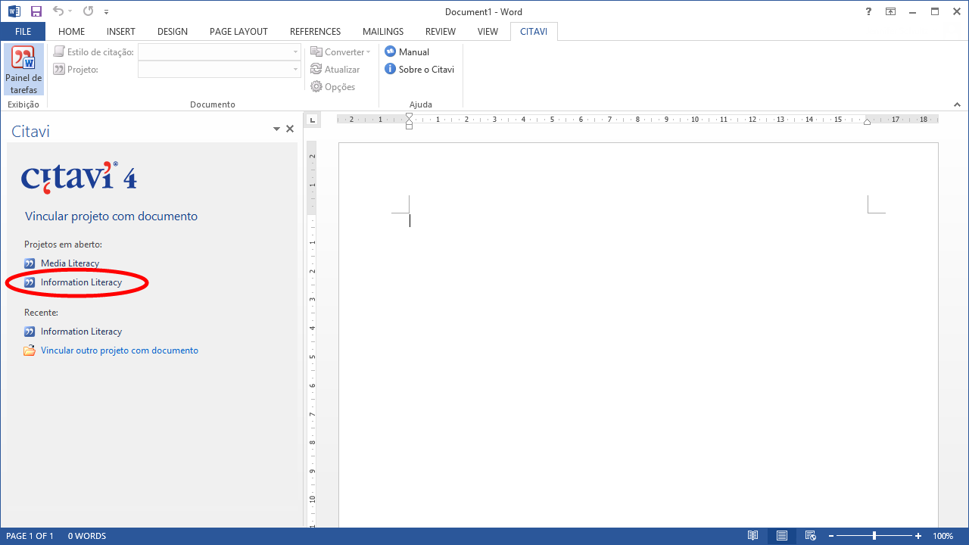Screen dimensions: 969x545
Task: Switch to Read Mode view
Action: coord(752,536)
